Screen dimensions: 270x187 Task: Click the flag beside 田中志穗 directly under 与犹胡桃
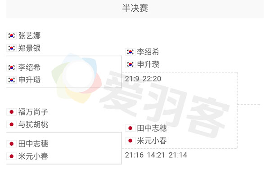[12, 144]
